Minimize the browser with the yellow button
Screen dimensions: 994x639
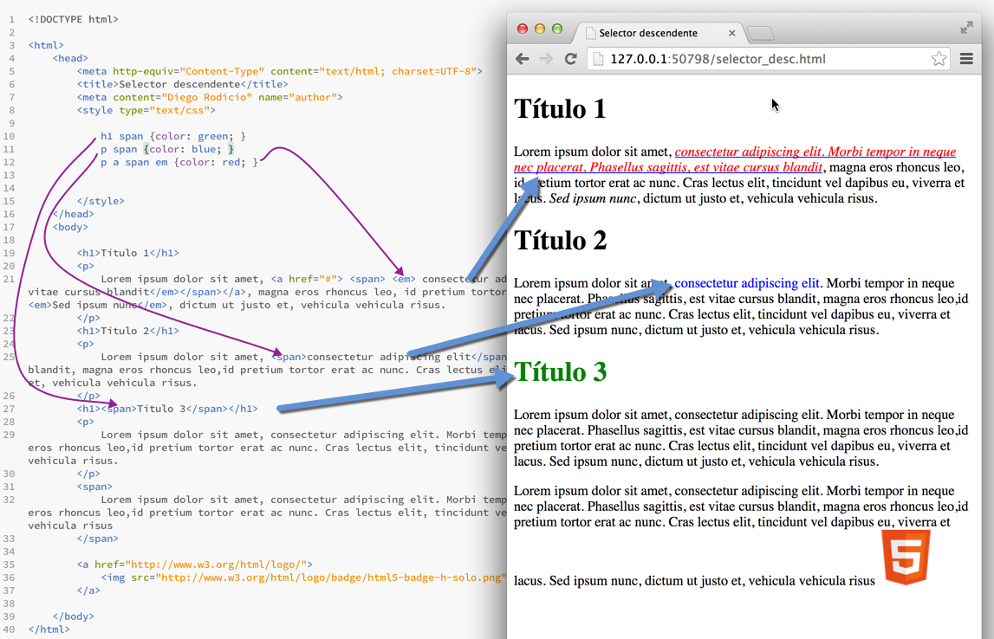[x=540, y=29]
